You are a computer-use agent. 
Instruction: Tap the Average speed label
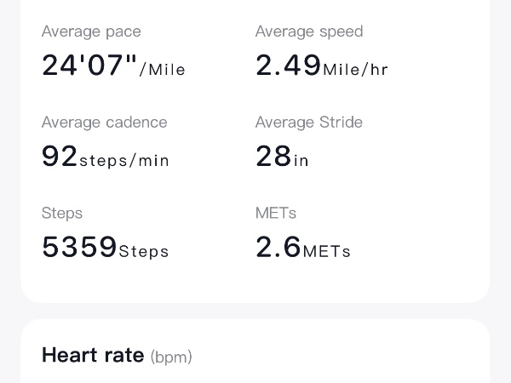(x=309, y=31)
